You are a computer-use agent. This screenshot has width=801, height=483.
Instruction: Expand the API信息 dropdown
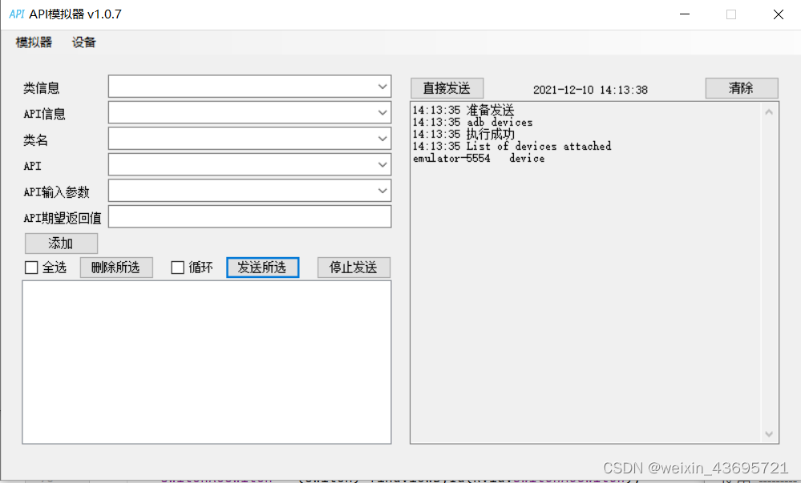[x=382, y=113]
